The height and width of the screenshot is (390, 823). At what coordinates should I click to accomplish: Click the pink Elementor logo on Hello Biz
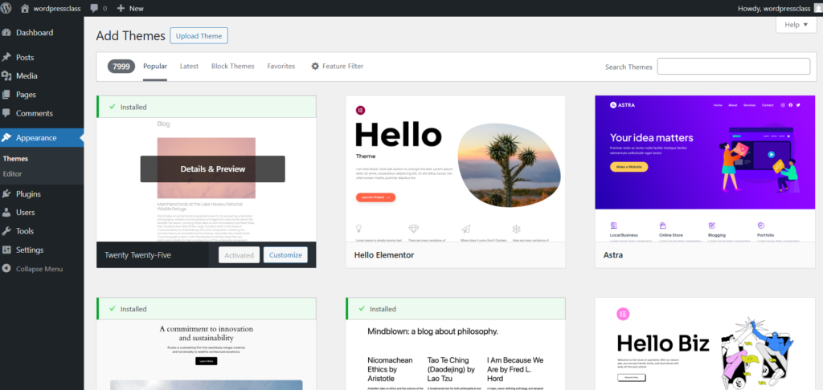pos(623,314)
